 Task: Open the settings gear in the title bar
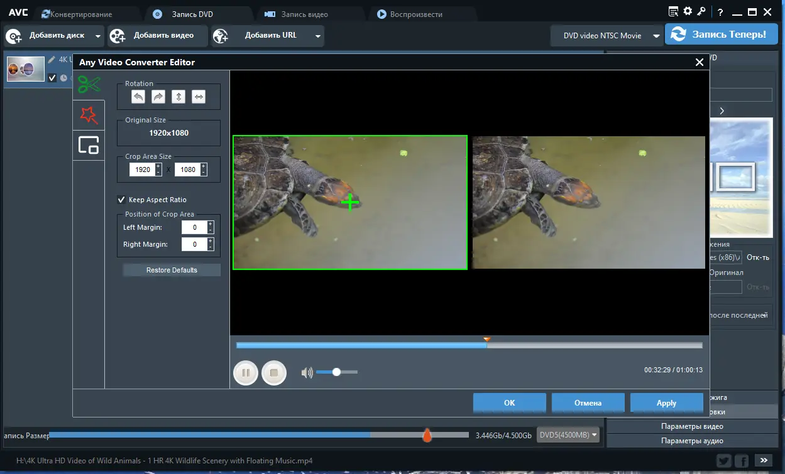(x=688, y=11)
